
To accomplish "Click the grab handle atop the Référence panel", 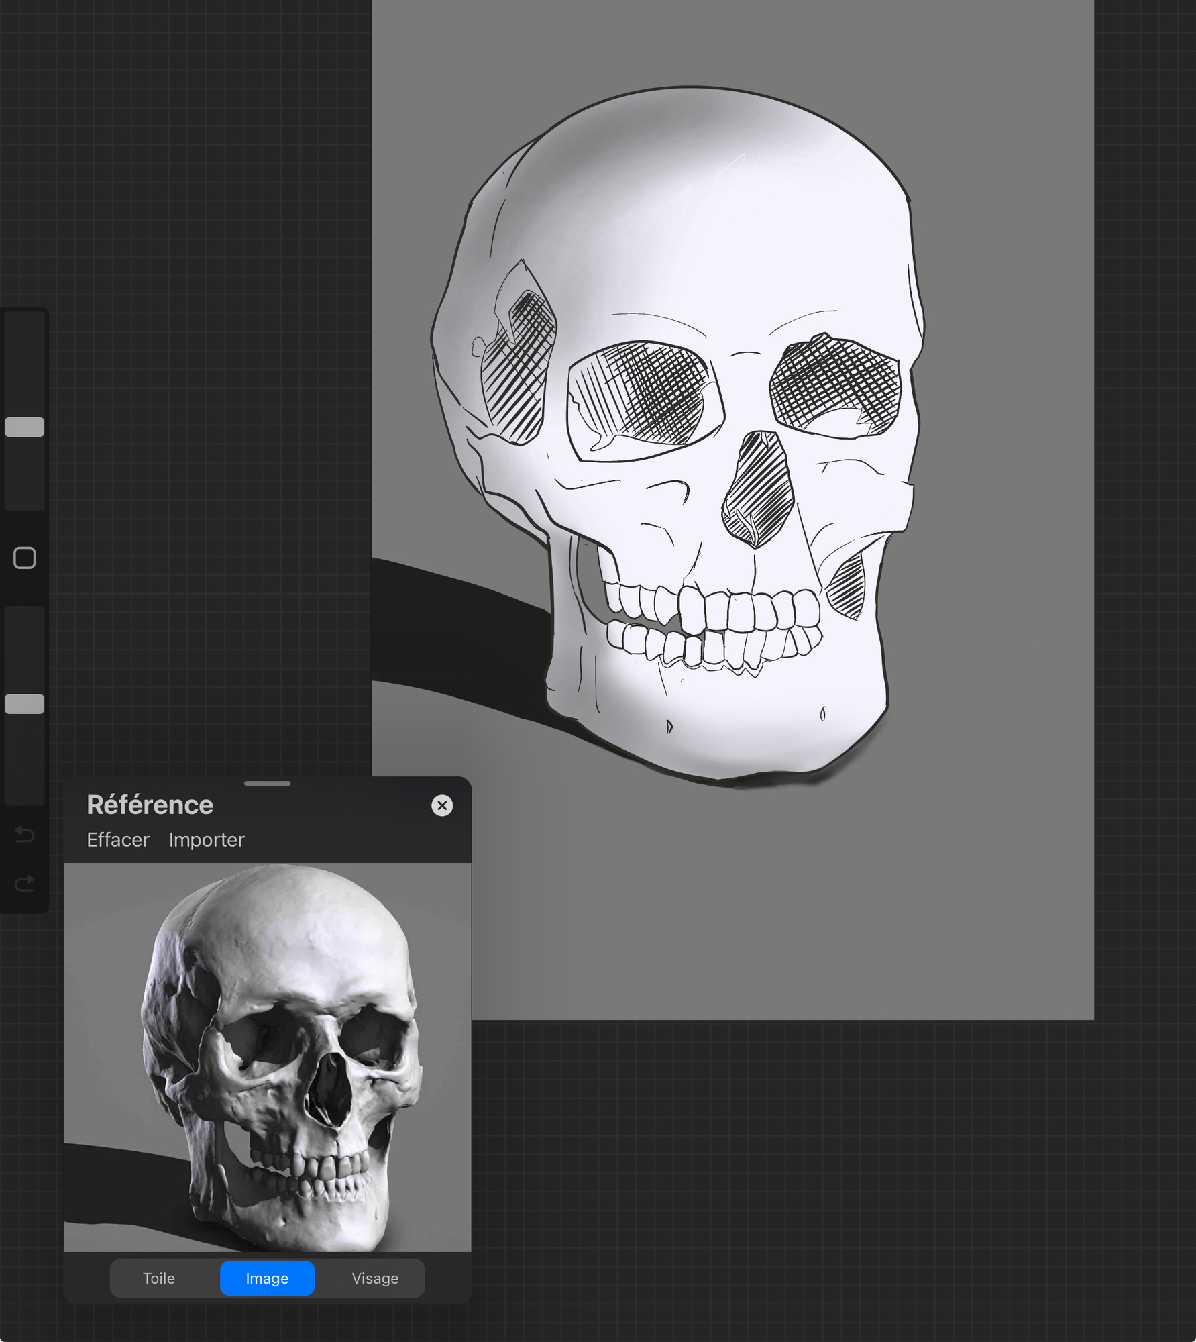I will 267,783.
